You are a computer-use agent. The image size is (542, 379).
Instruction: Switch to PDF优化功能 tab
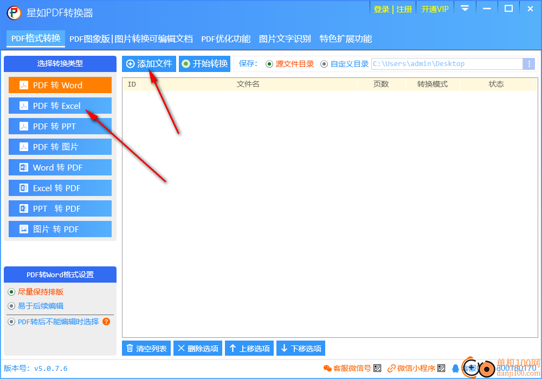pyautogui.click(x=225, y=38)
